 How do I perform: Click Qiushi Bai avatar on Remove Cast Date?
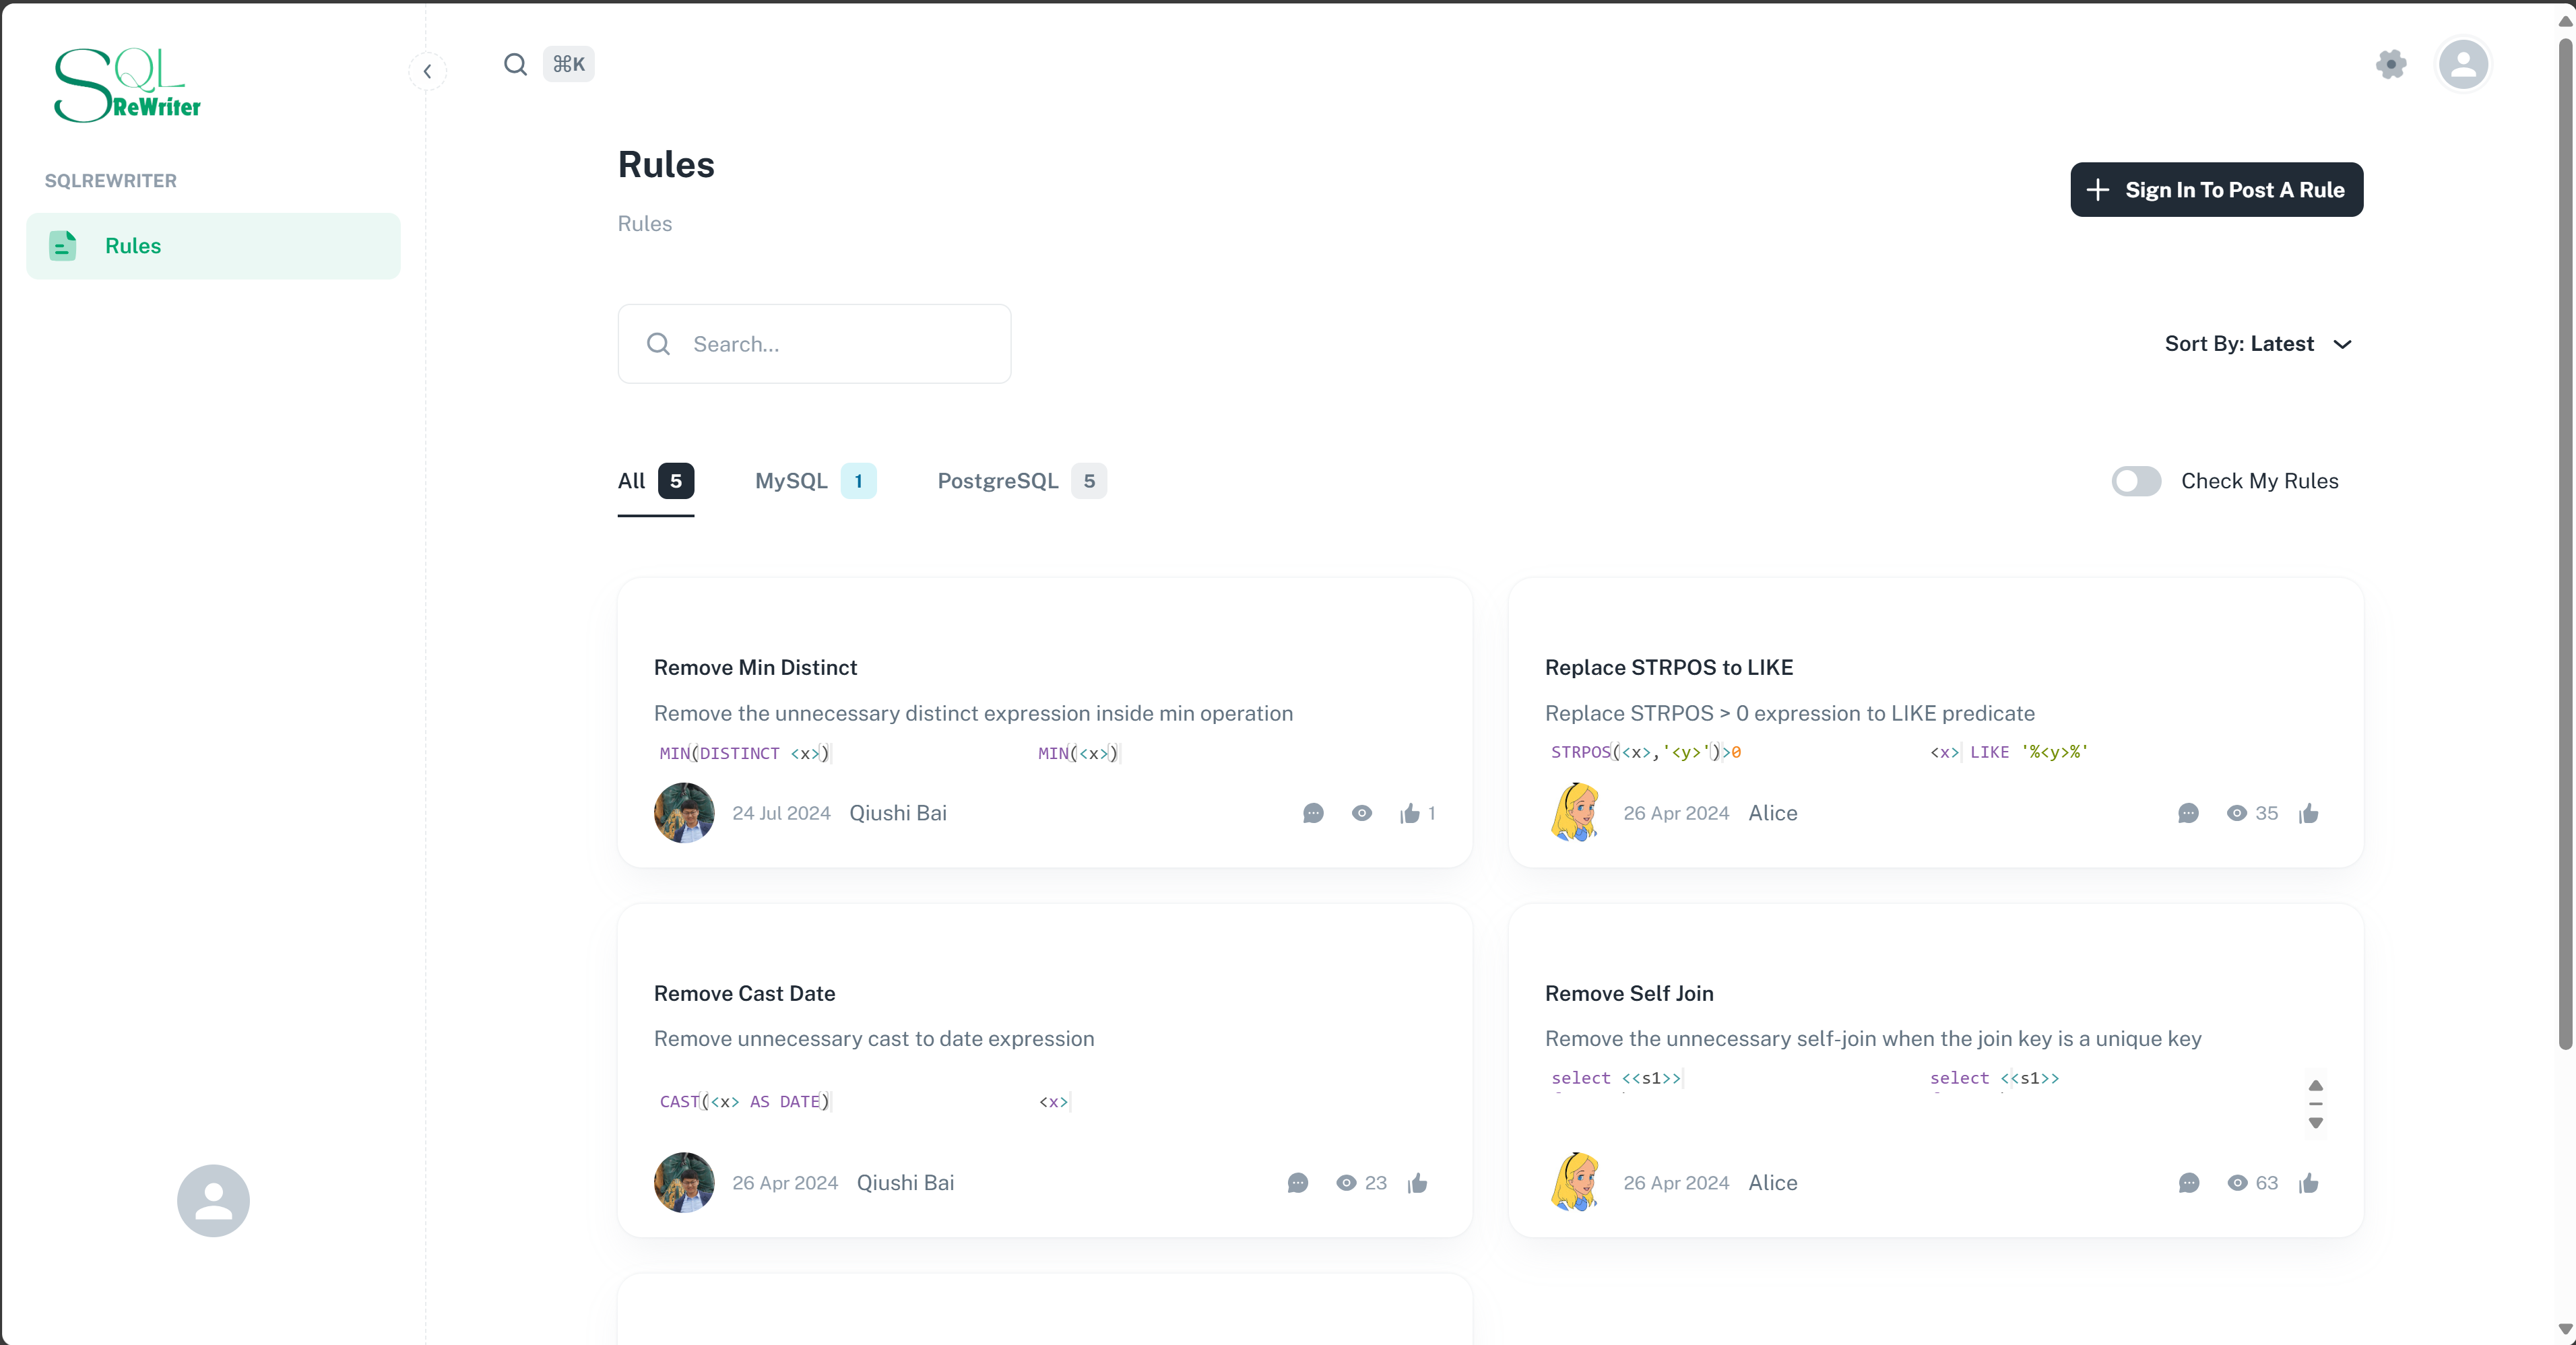click(x=684, y=1183)
